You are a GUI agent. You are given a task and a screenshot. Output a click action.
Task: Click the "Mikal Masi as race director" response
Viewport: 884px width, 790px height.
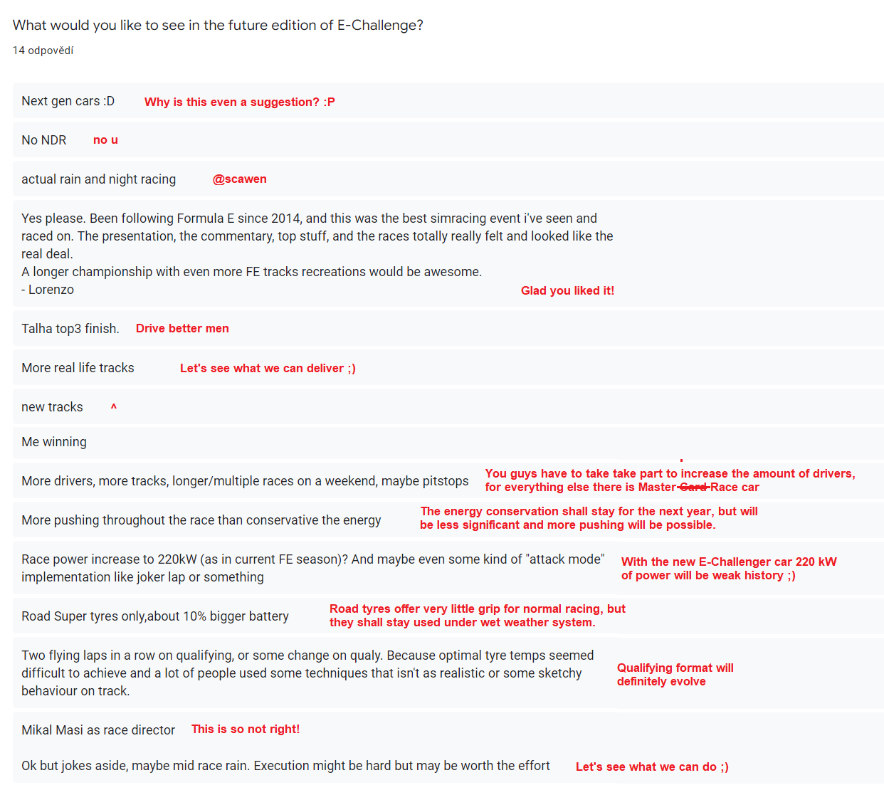98,730
